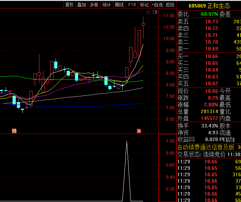Open the 统计 statistics menu
Screen dimensions: 241x202
click(x=107, y=5)
